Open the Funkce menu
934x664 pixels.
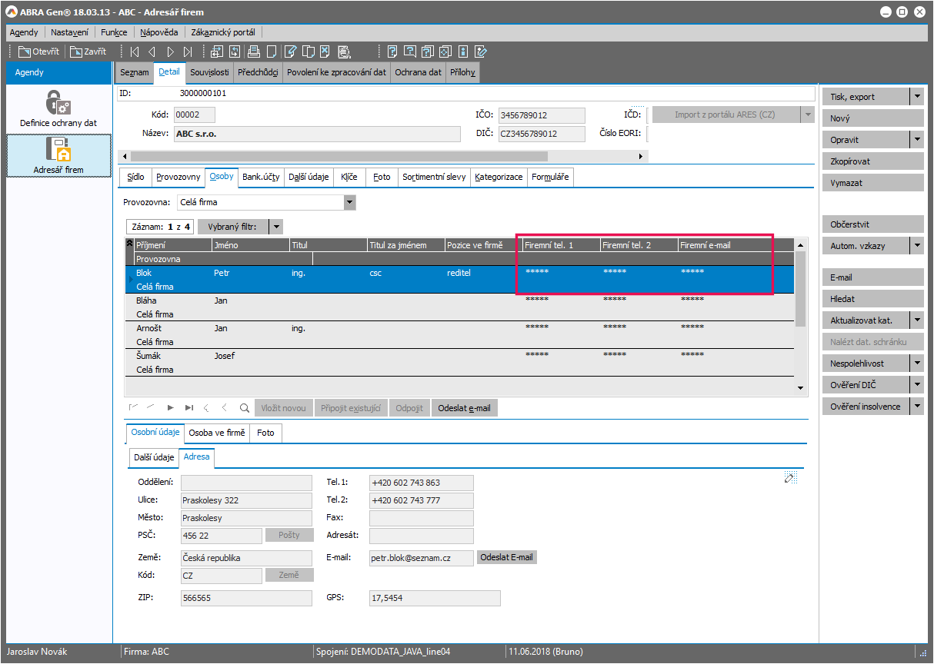(x=114, y=32)
